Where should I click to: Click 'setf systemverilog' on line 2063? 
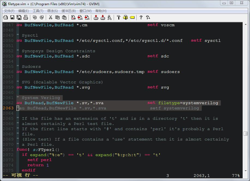(x=174, y=108)
